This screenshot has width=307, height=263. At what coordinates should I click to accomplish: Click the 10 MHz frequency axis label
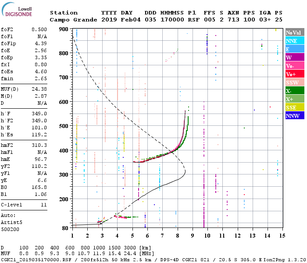tap(207, 236)
